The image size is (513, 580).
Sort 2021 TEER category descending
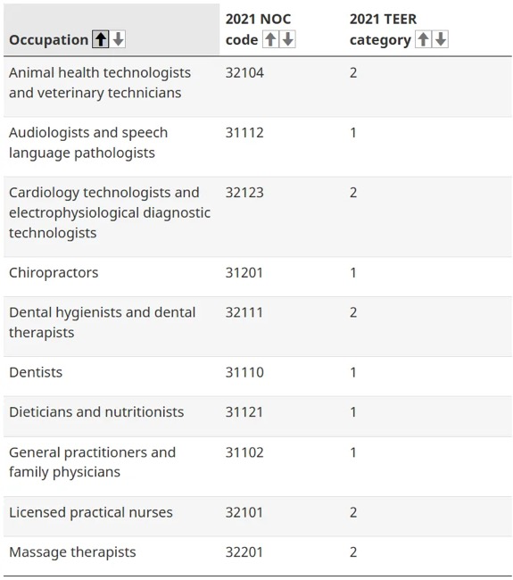tap(441, 39)
